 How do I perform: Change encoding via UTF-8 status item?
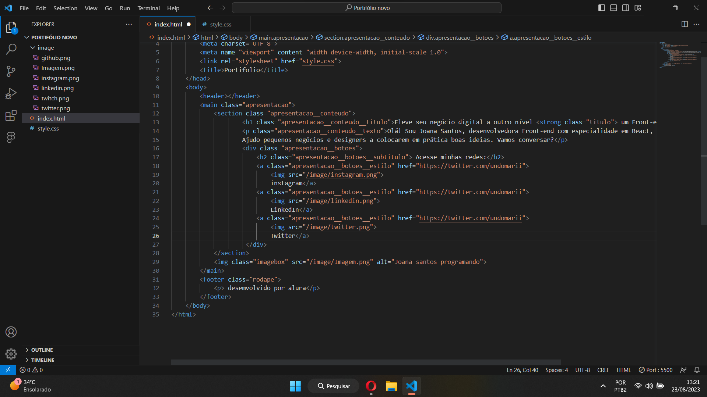(x=583, y=370)
